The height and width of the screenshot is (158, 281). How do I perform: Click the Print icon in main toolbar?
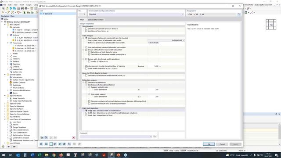[26, 8]
